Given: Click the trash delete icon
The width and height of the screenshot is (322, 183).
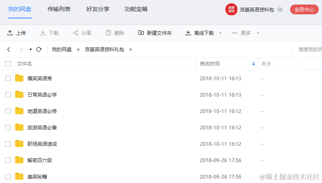Looking at the screenshot, I should pos(109,33).
